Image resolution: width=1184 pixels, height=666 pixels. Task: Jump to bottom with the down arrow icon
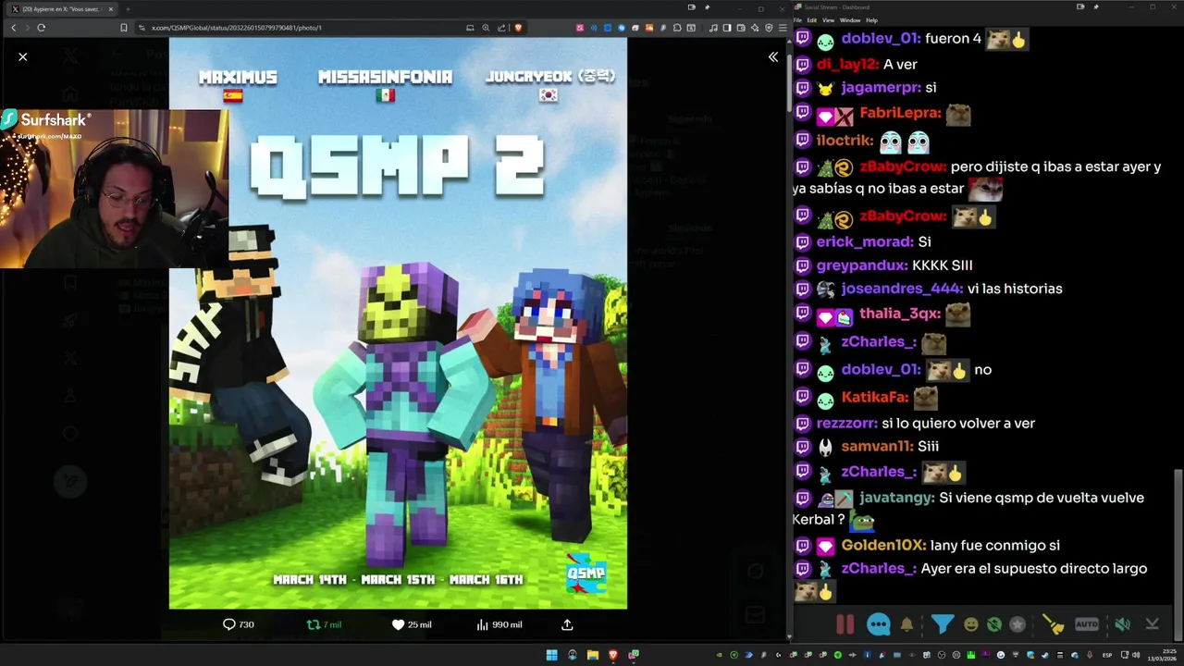click(x=1152, y=624)
